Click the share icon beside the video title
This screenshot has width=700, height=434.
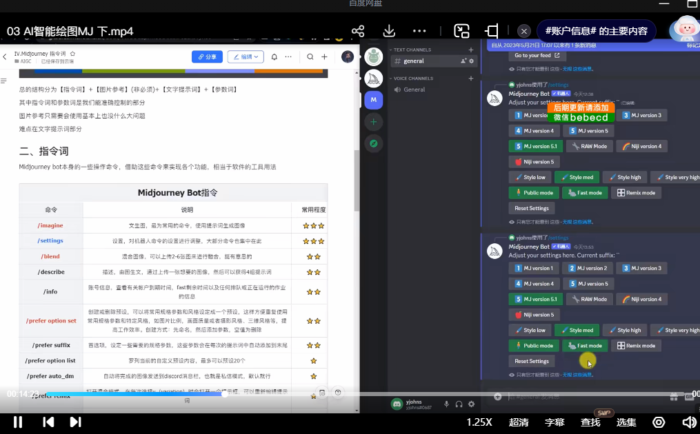(358, 31)
